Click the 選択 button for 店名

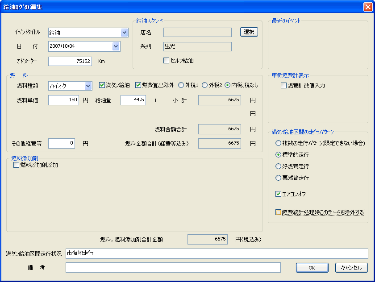click(249, 32)
